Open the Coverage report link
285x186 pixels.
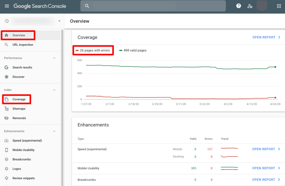264,37
